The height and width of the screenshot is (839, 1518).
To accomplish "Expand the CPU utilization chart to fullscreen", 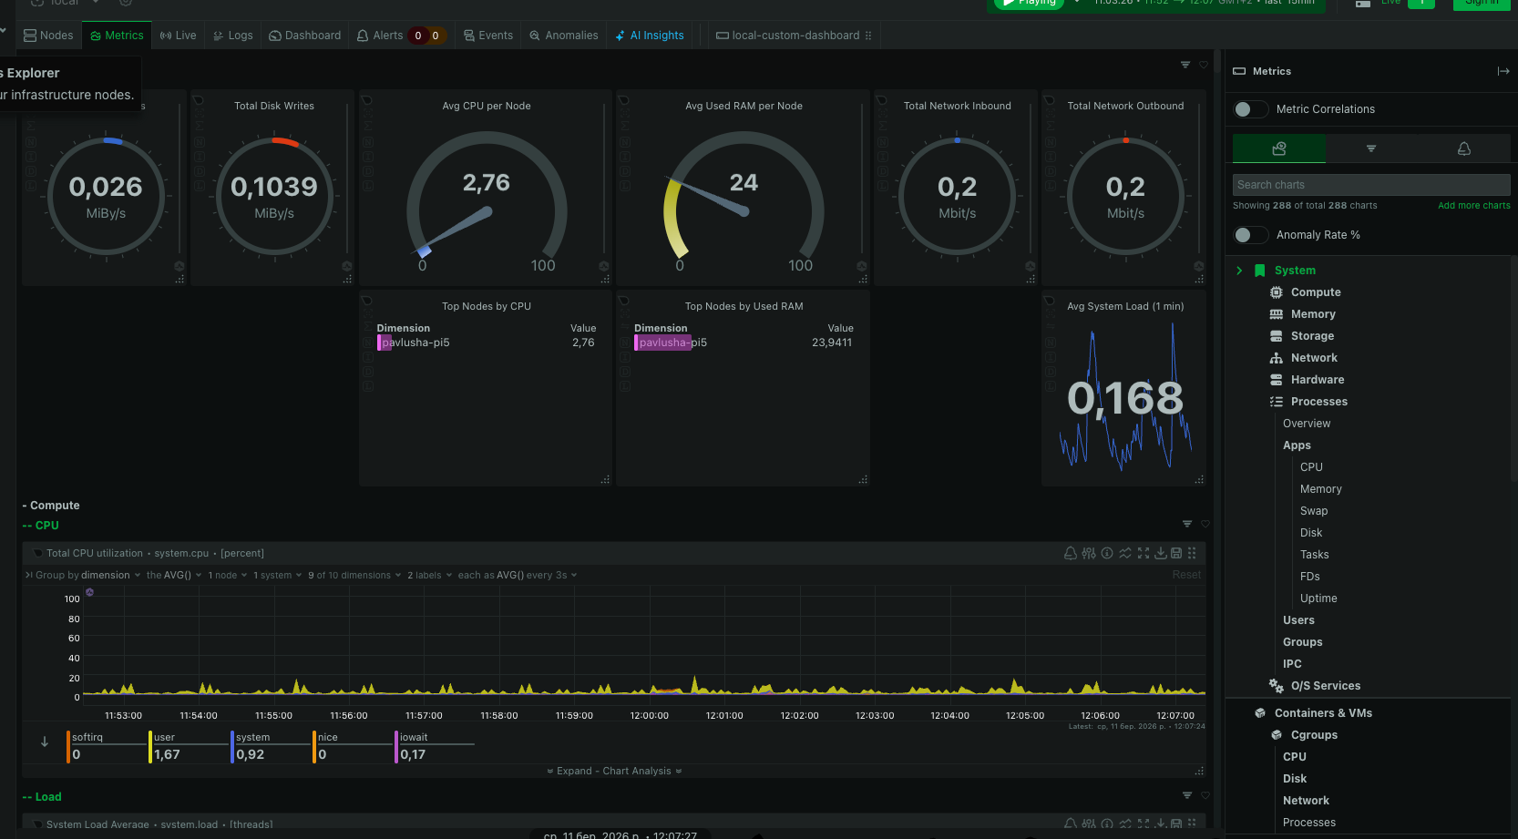I will [x=1144, y=553].
